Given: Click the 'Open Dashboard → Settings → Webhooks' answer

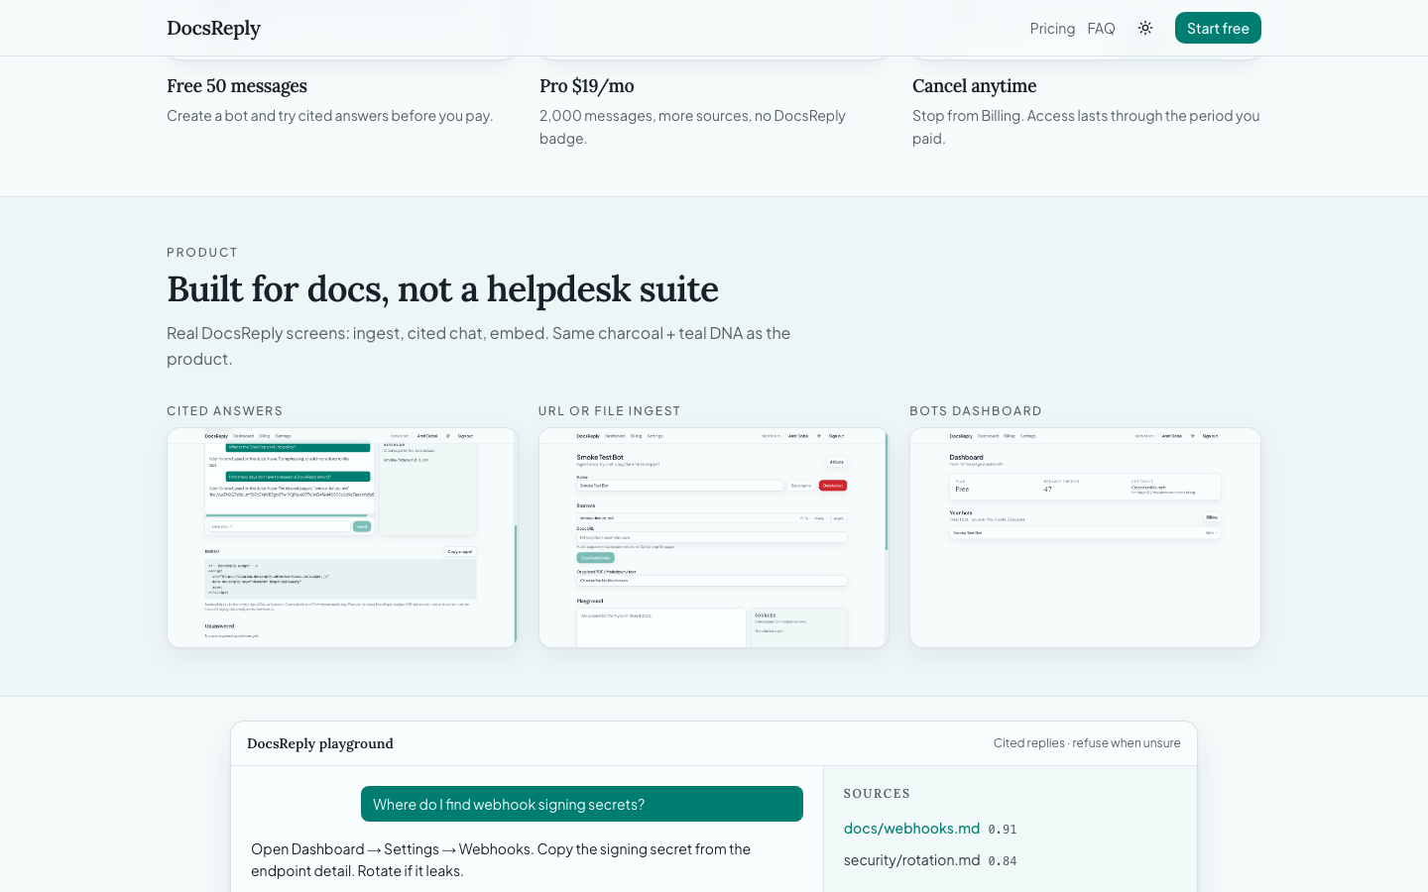Looking at the screenshot, I should click(501, 860).
